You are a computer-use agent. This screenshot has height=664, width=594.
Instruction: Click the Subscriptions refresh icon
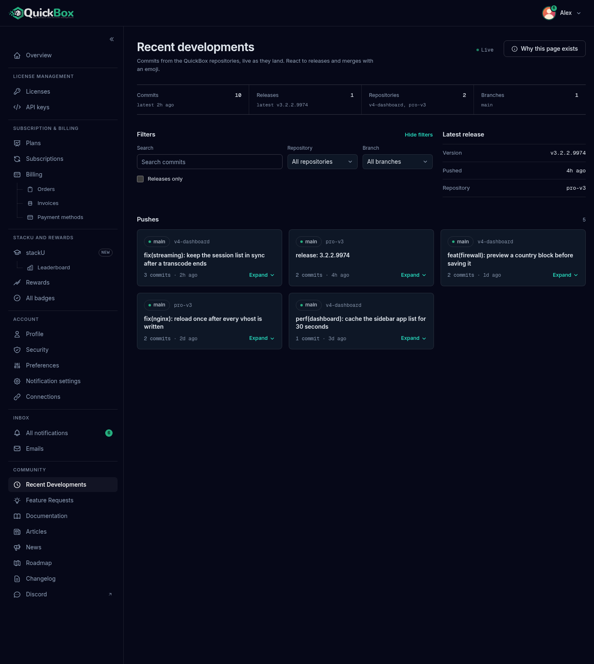(17, 159)
